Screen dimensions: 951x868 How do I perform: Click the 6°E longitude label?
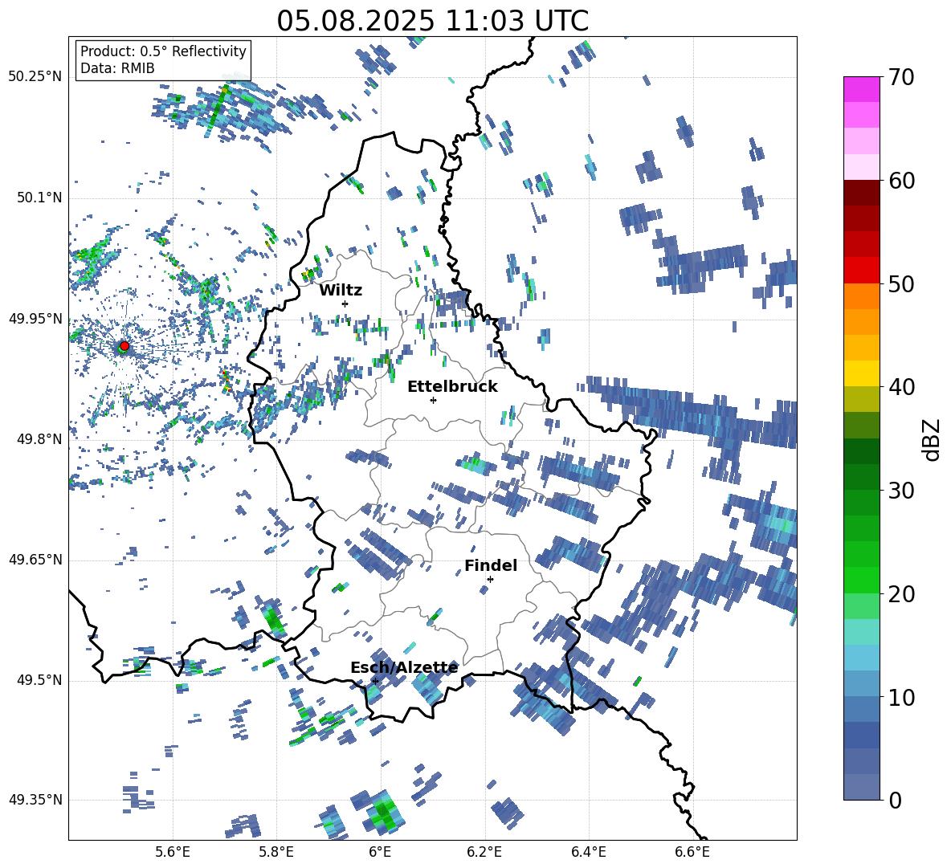click(380, 852)
